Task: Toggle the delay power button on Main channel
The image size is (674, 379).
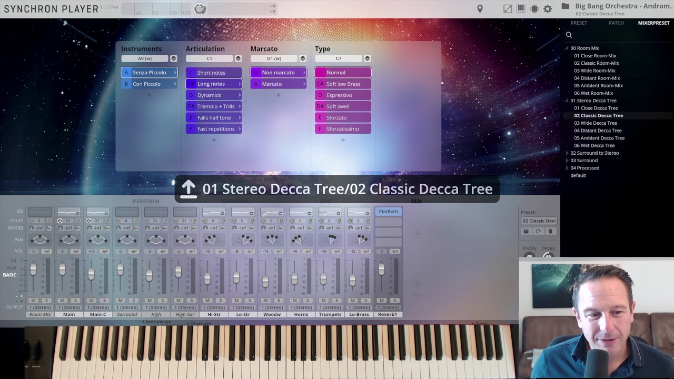Action: pyautogui.click(x=60, y=221)
